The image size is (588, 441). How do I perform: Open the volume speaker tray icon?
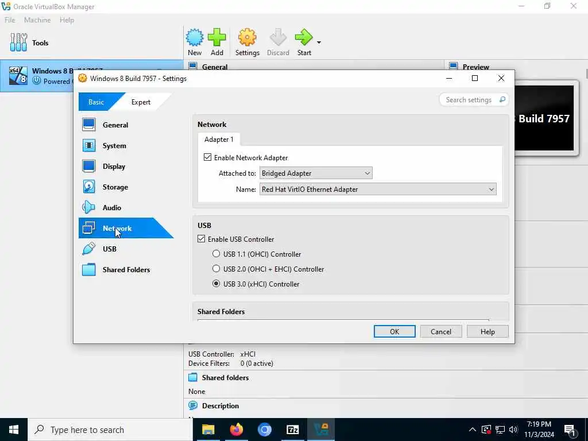[513, 430]
